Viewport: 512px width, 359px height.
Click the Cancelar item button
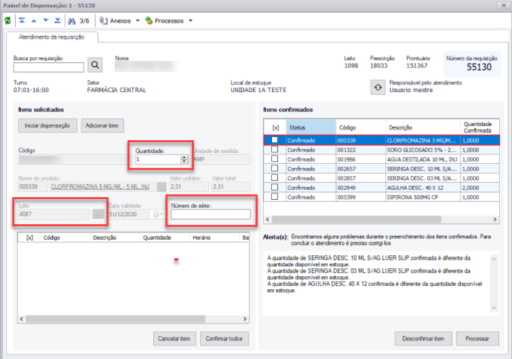click(x=174, y=339)
